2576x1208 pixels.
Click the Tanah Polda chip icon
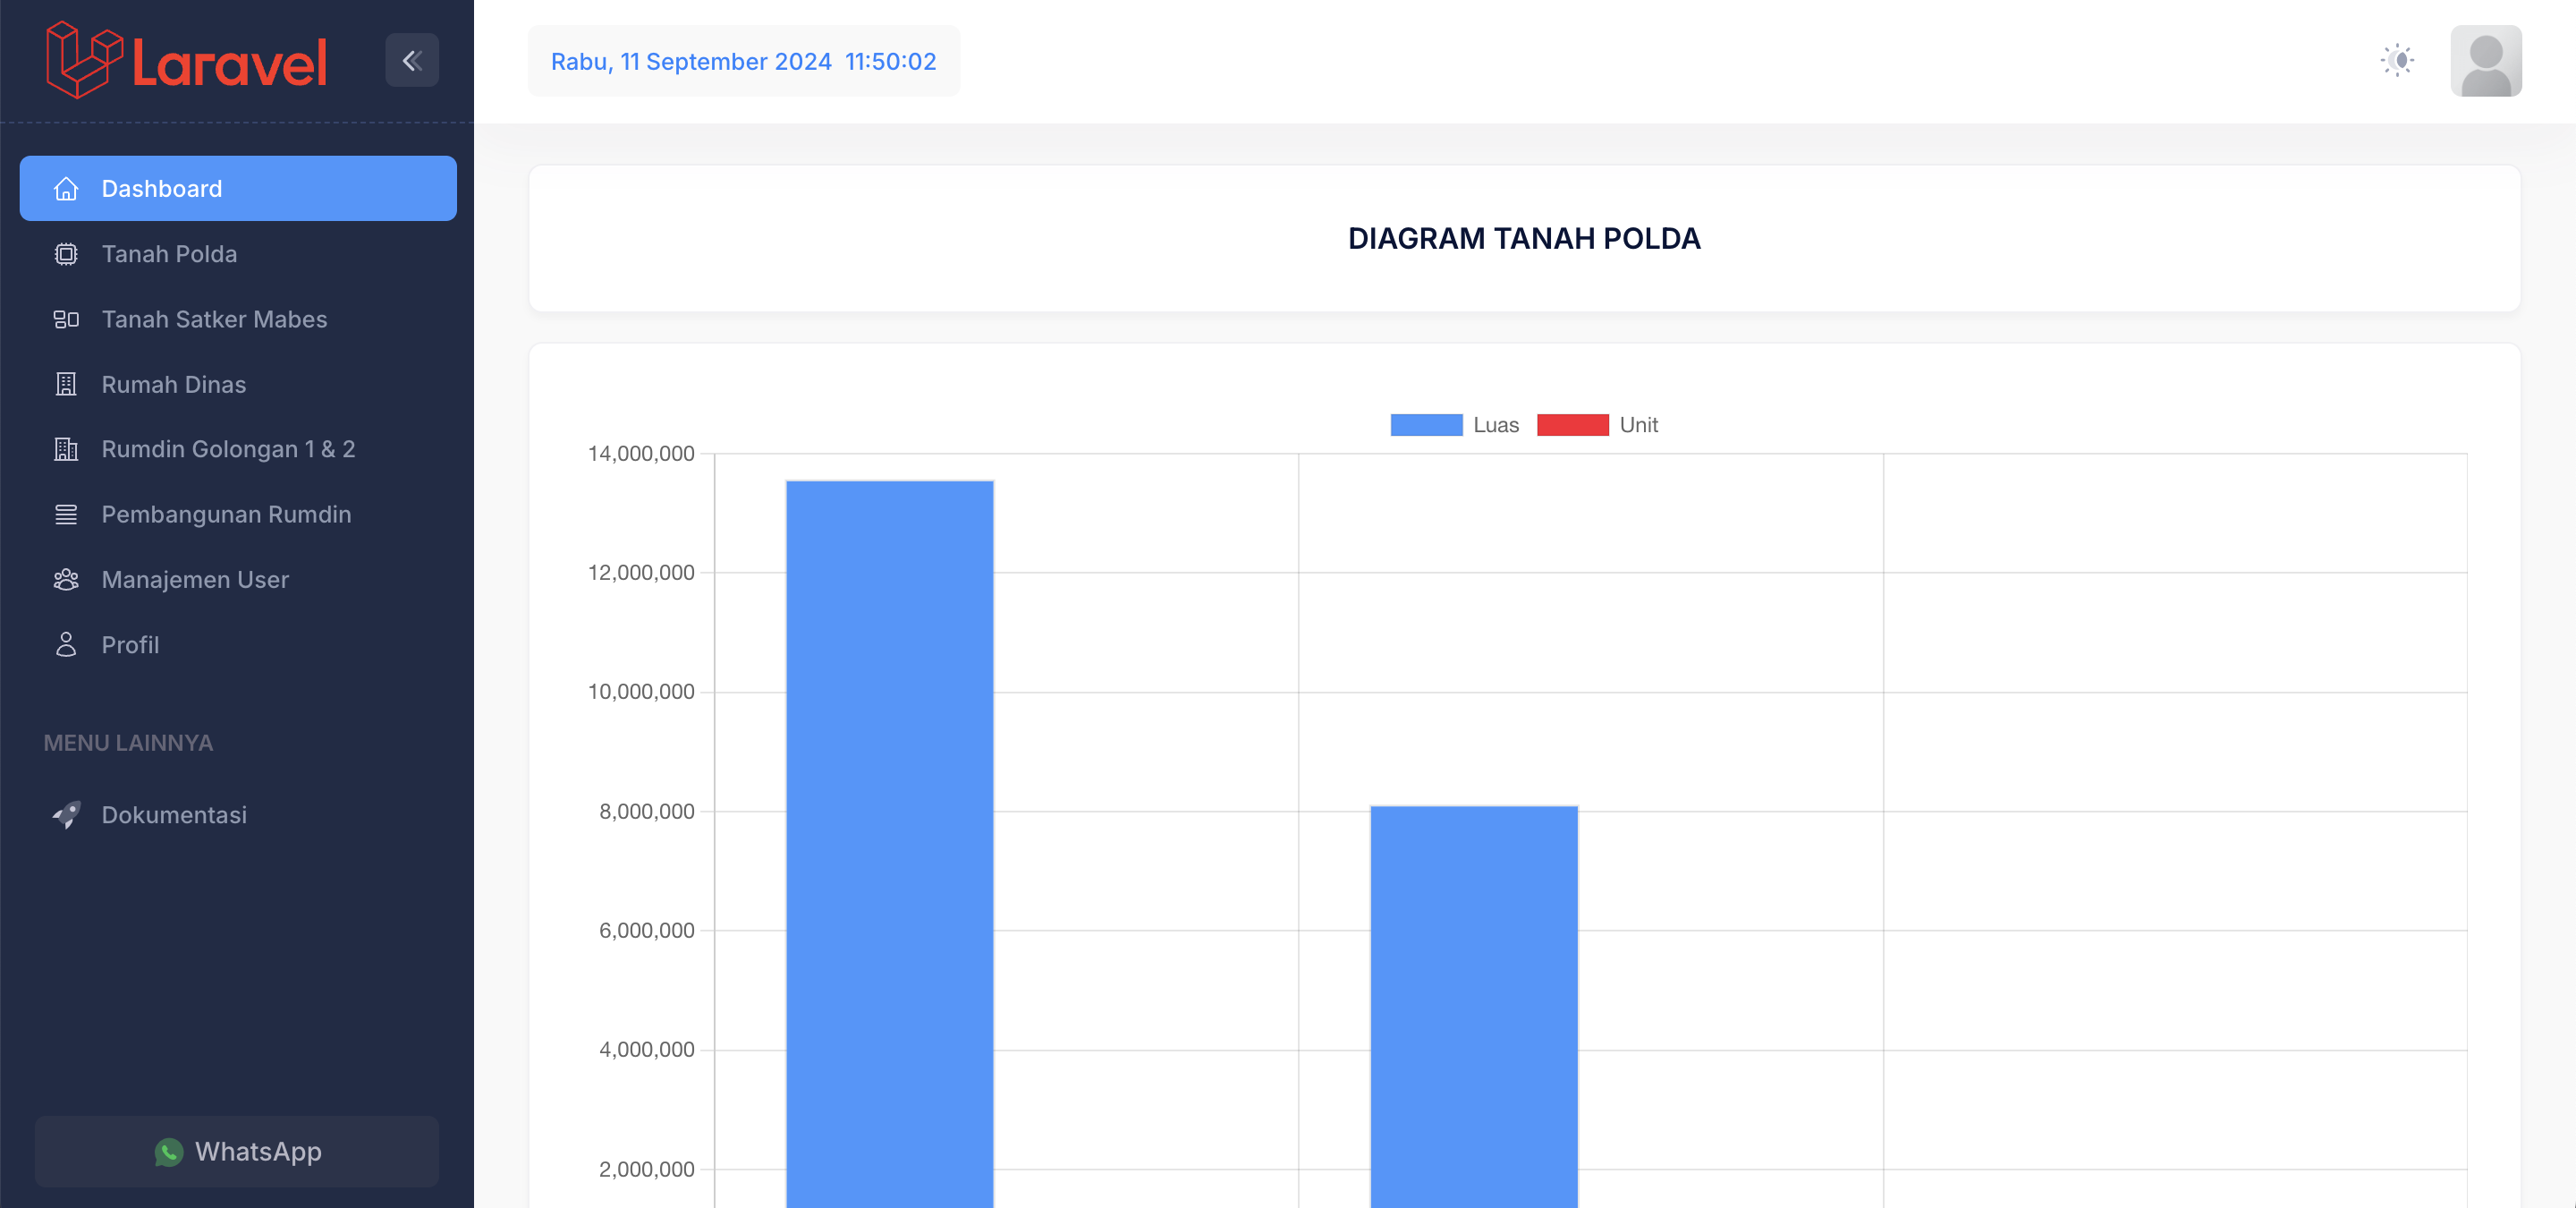coord(66,254)
